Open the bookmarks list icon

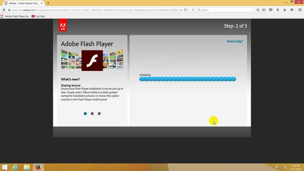264,10
